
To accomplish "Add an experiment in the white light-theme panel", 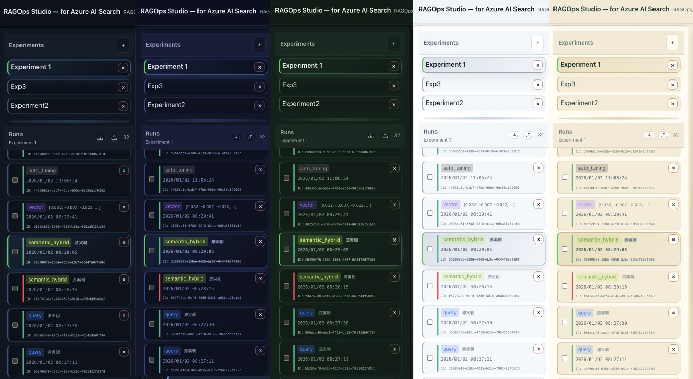I will pos(538,43).
